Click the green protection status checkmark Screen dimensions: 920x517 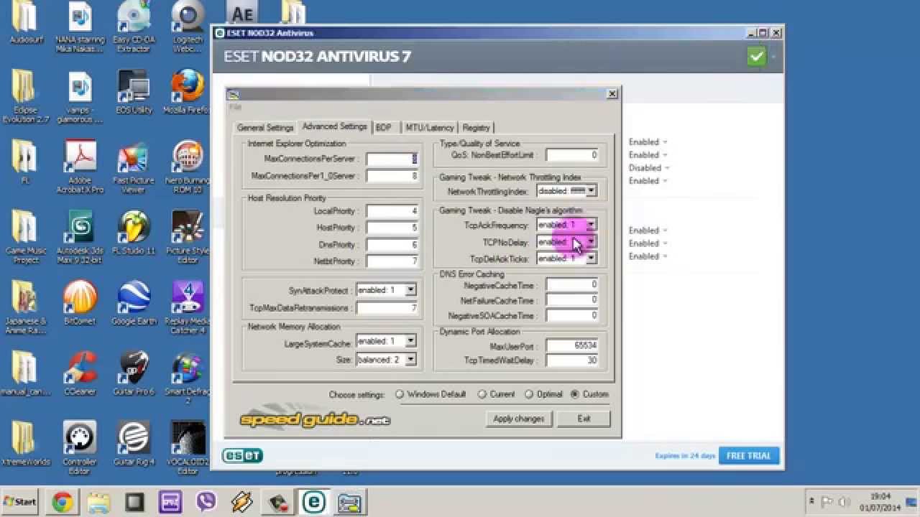[x=756, y=57]
